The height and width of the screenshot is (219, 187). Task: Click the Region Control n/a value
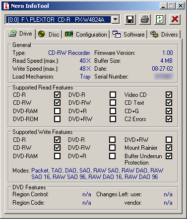87,195
